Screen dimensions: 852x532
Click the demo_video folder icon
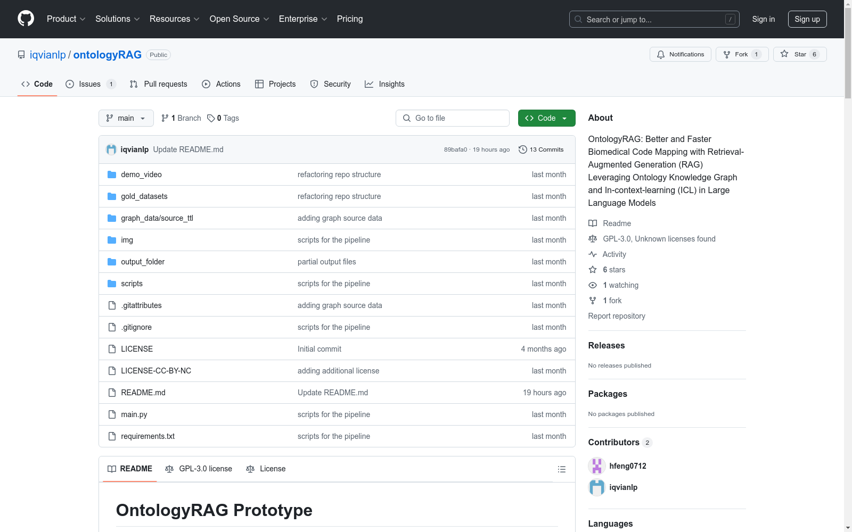coord(112,174)
